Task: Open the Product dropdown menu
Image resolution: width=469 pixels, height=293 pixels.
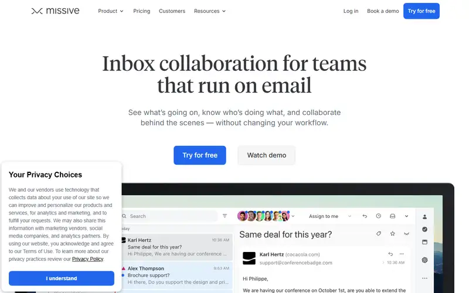Action: [x=111, y=11]
